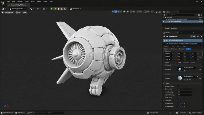Toggle the grid snap value 10
This screenshot has height=115, width=204.
pyautogui.click(x=132, y=12)
